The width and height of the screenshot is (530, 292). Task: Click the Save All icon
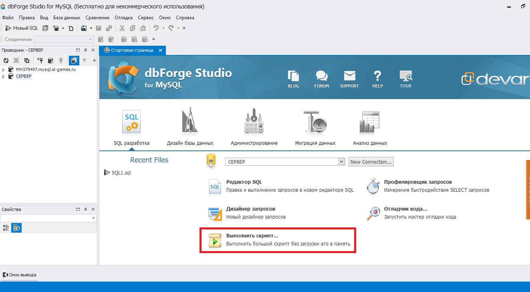click(x=109, y=28)
